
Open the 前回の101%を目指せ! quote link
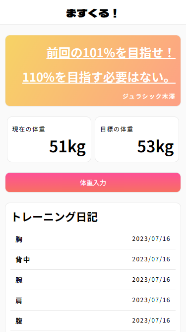click(111, 53)
